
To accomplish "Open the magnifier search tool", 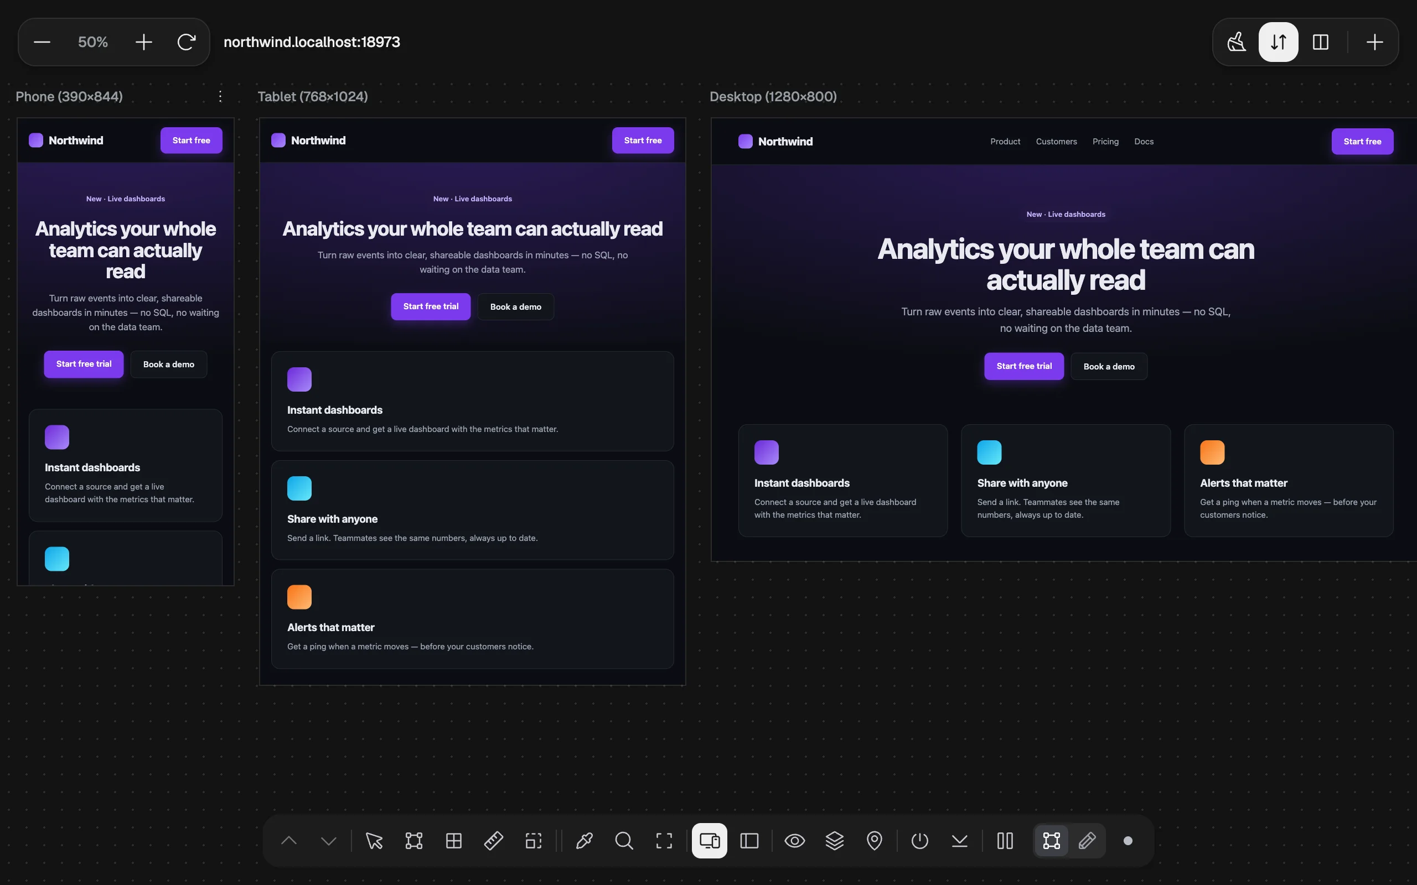I will (624, 841).
